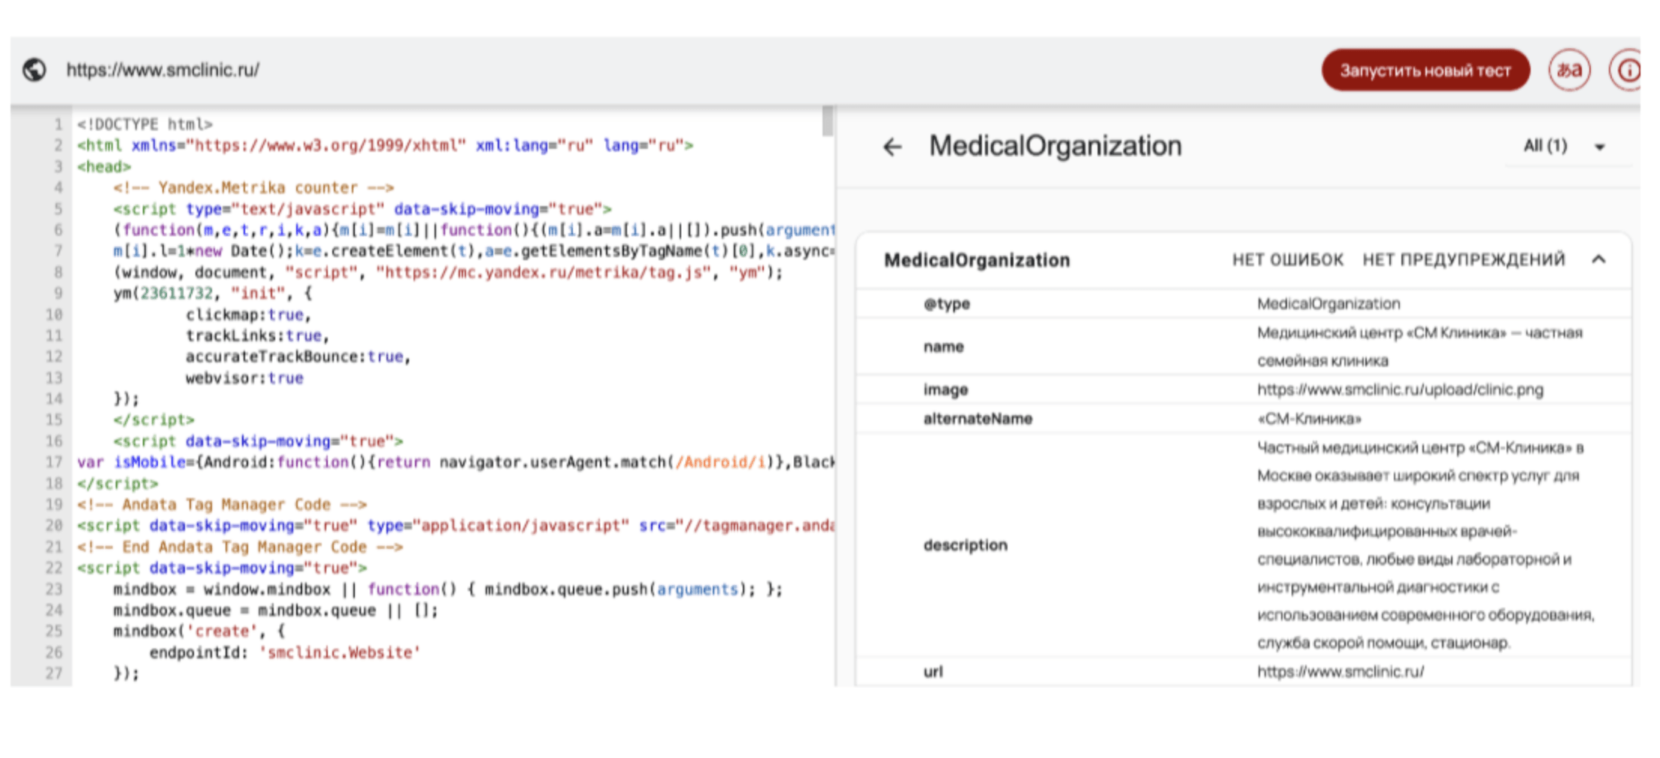The height and width of the screenshot is (758, 1660).
Task: Collapse the MedicalOrganization card chevron
Action: tap(1598, 259)
